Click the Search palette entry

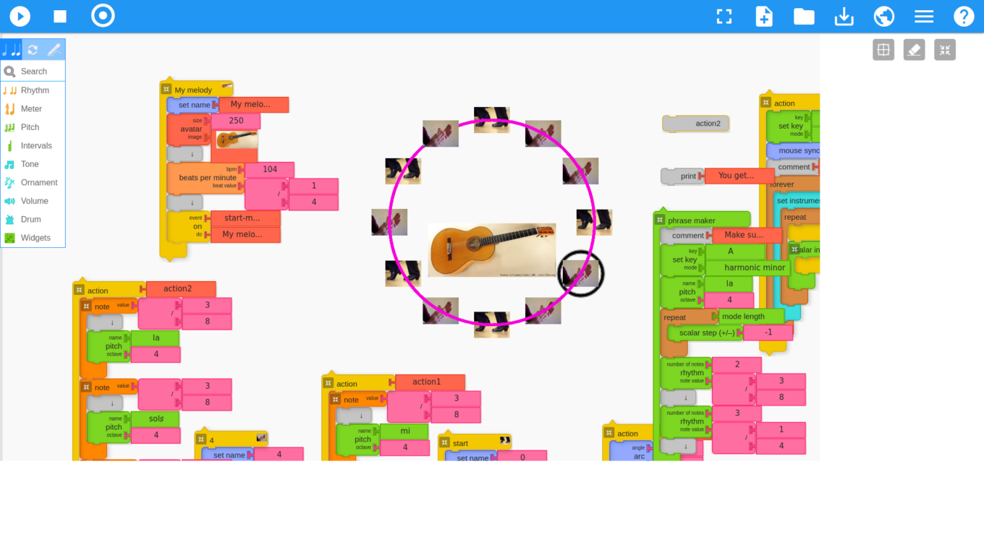(33, 71)
